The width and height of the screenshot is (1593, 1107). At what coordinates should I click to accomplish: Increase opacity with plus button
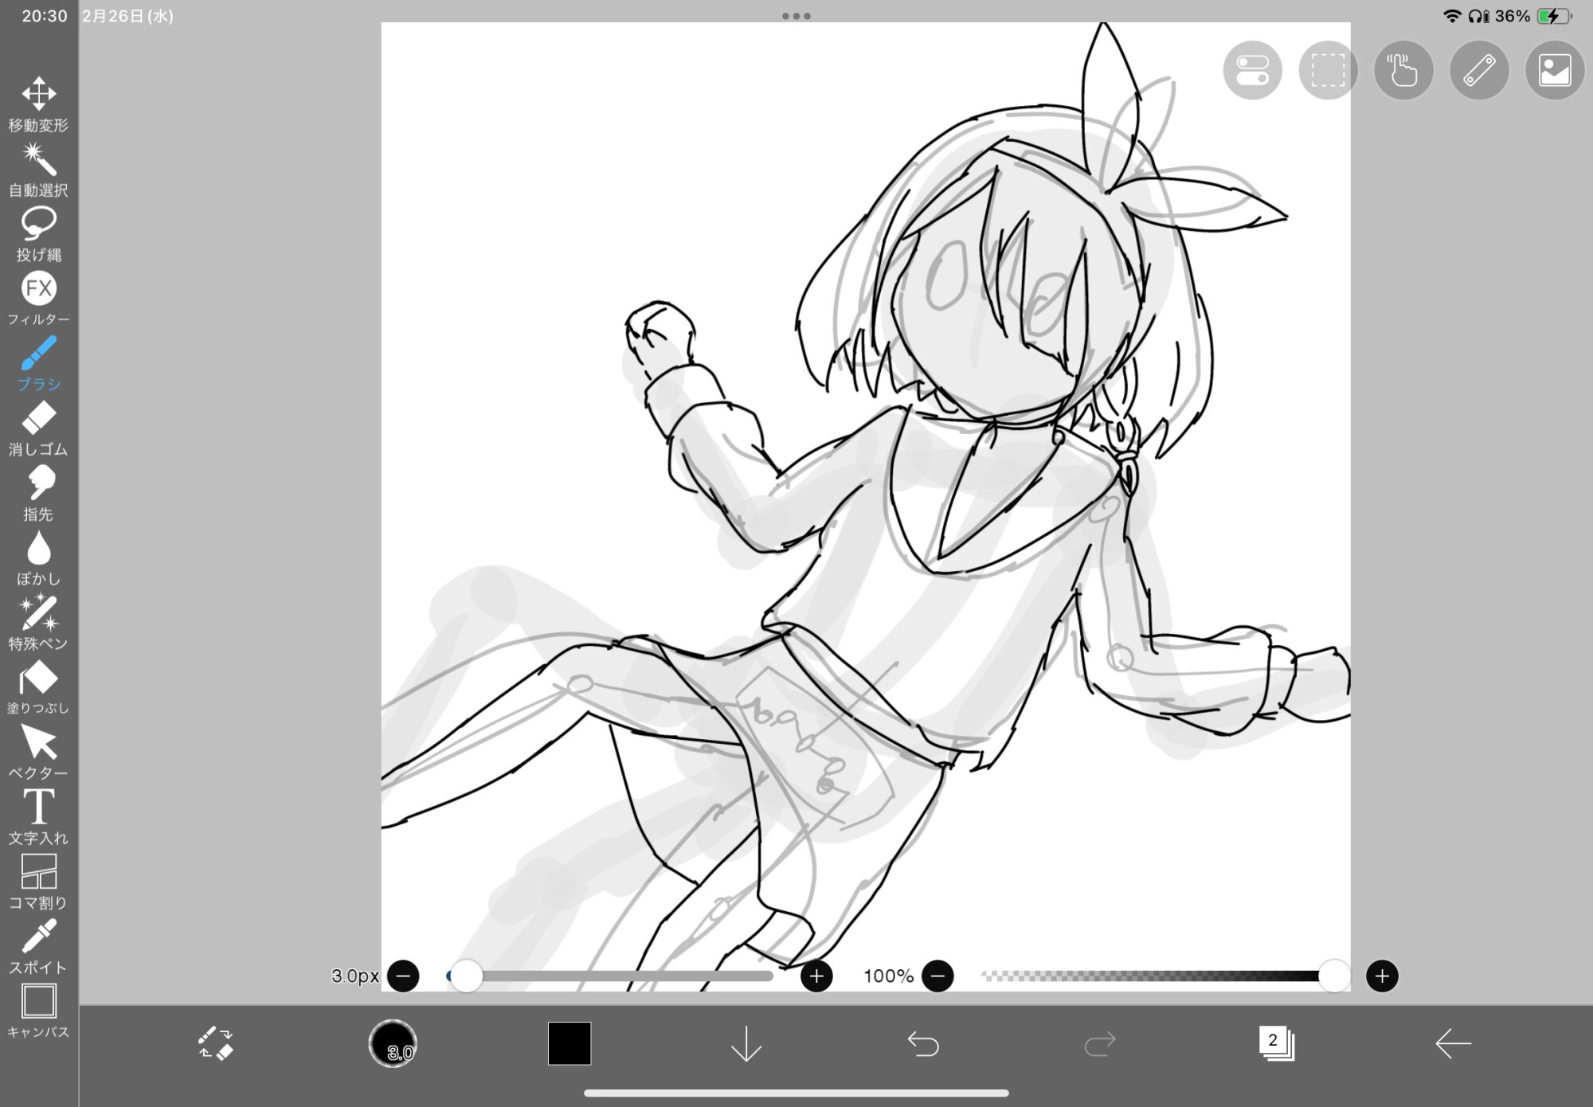[1382, 976]
